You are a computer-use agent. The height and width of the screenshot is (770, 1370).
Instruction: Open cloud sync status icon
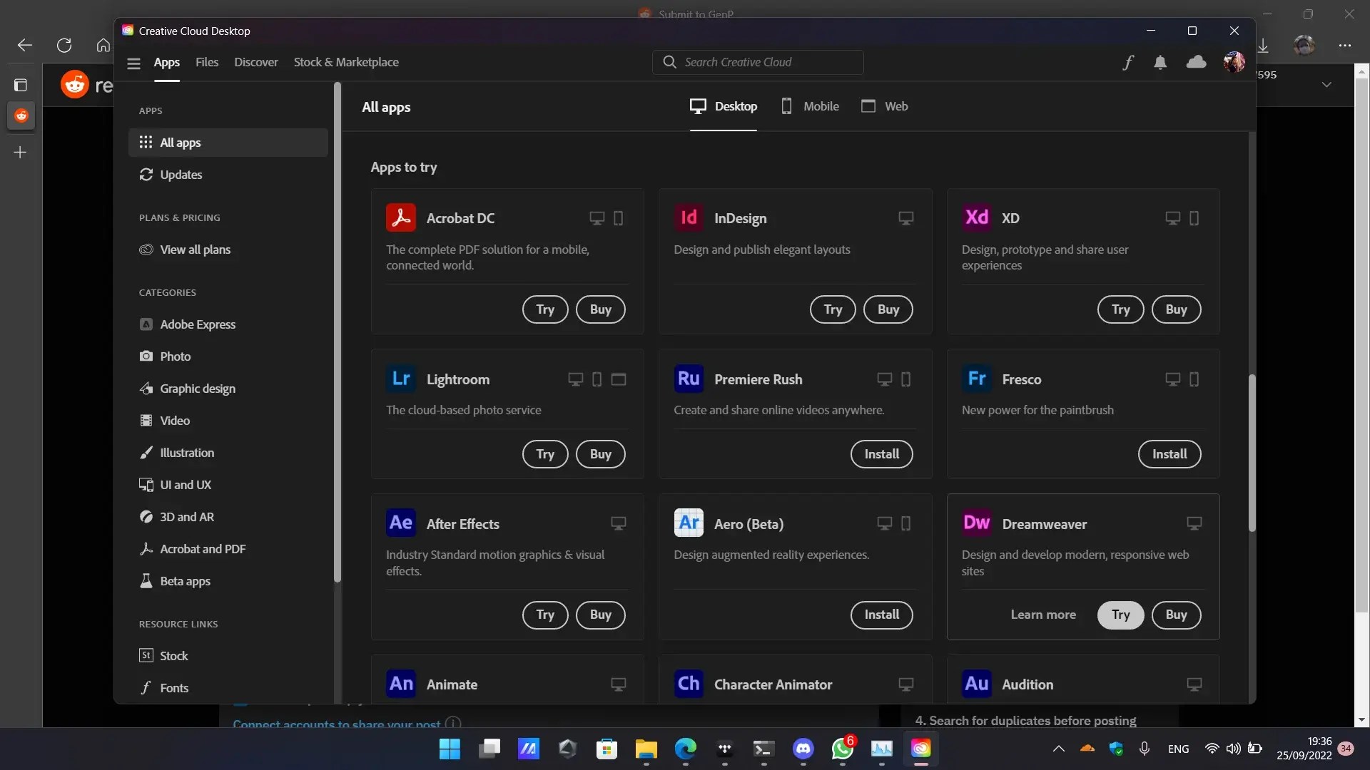1197,62
